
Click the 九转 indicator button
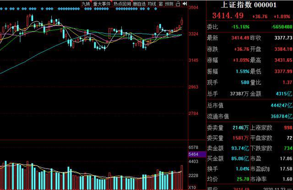click(86, 4)
